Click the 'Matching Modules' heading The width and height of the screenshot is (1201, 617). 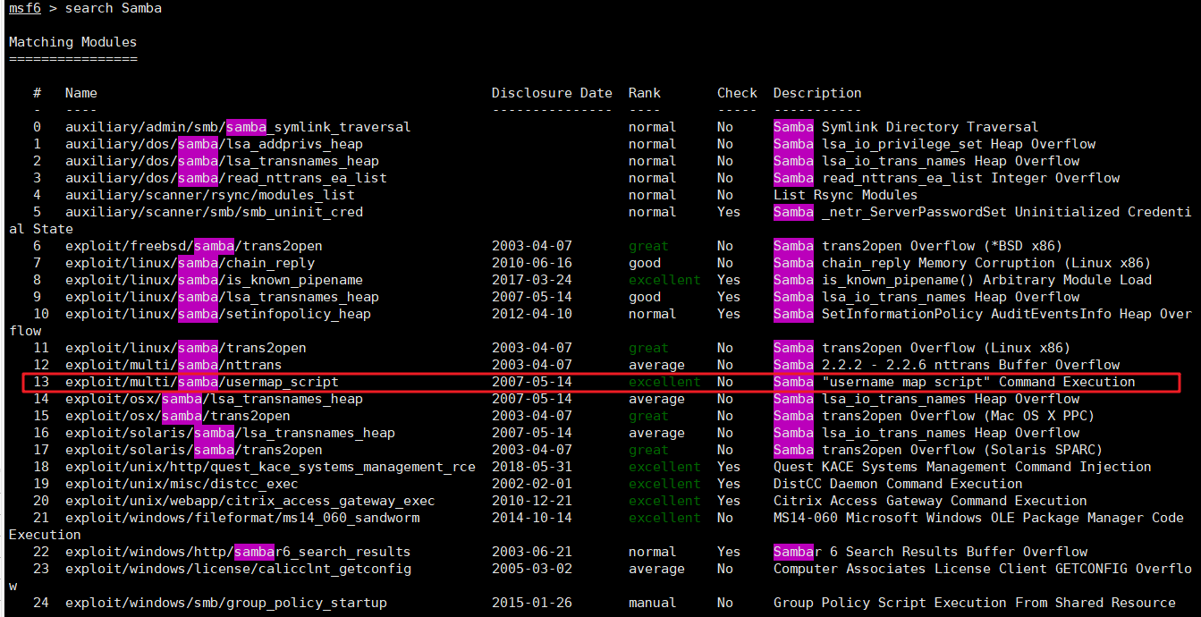73,42
